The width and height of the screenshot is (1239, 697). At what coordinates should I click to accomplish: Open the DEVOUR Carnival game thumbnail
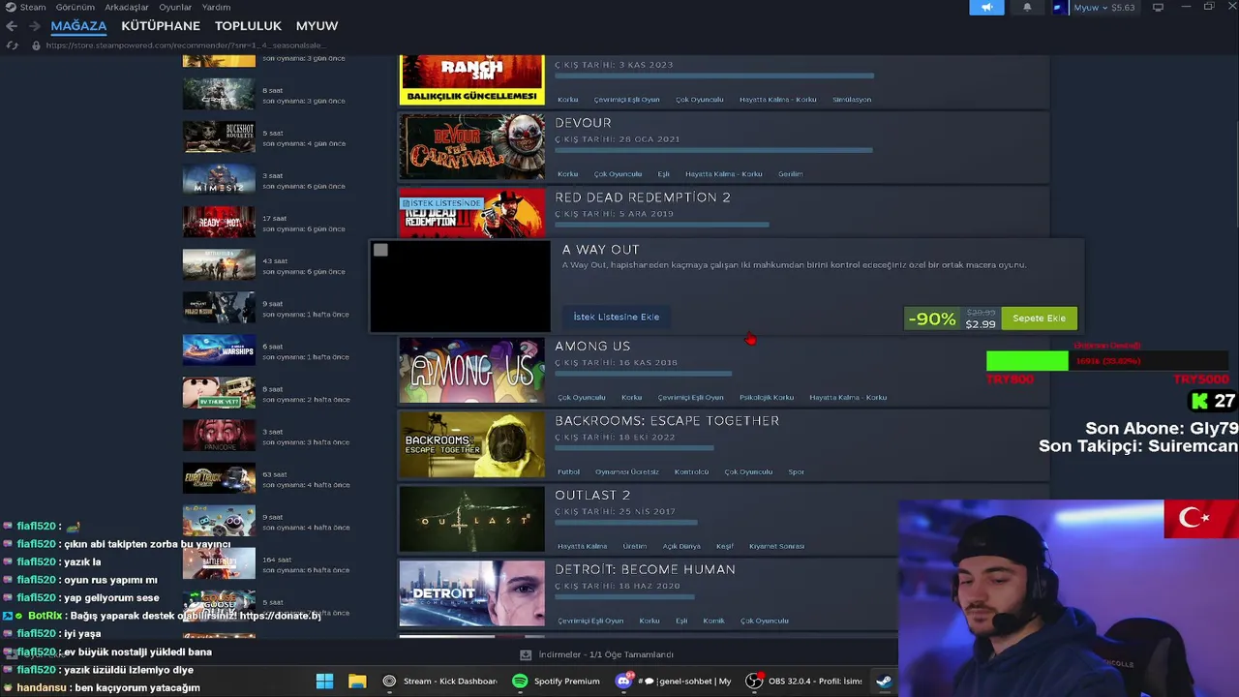coord(472,146)
